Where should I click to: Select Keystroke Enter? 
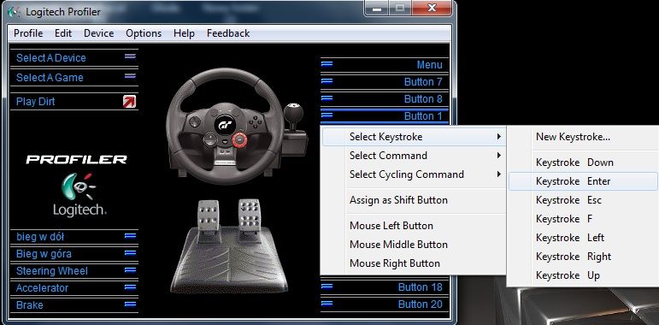point(583,181)
